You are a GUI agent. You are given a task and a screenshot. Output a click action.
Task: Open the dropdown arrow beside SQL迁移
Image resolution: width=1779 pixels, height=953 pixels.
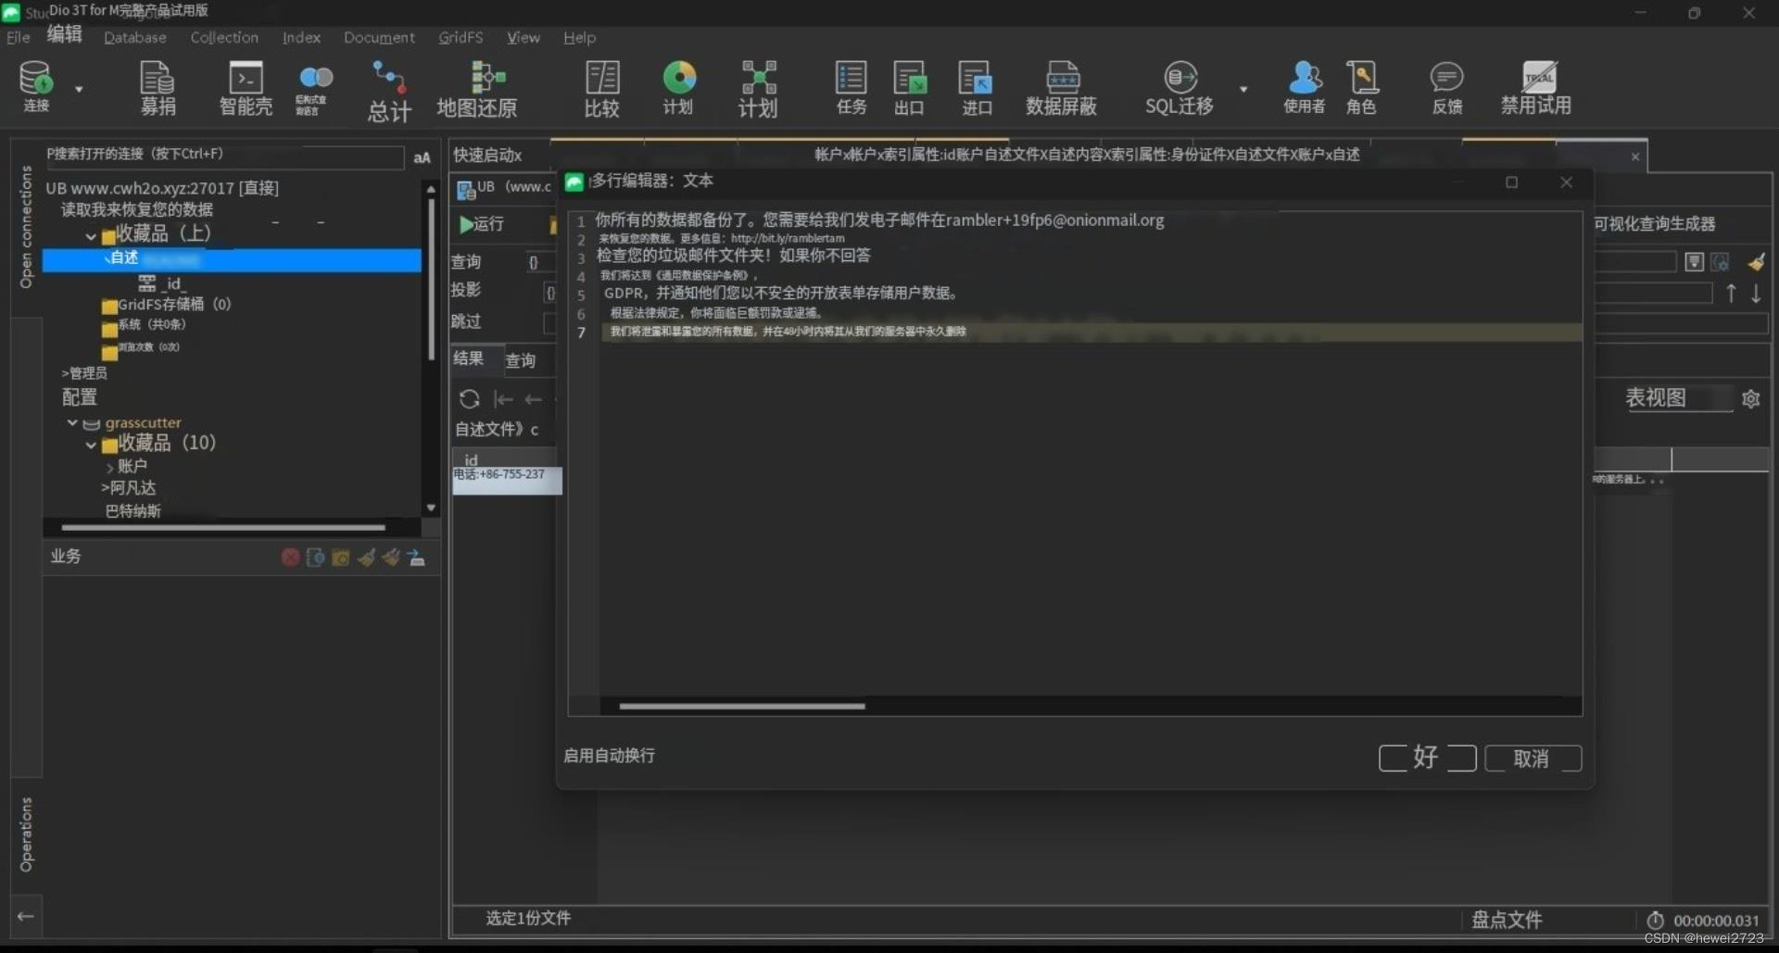1243,88
